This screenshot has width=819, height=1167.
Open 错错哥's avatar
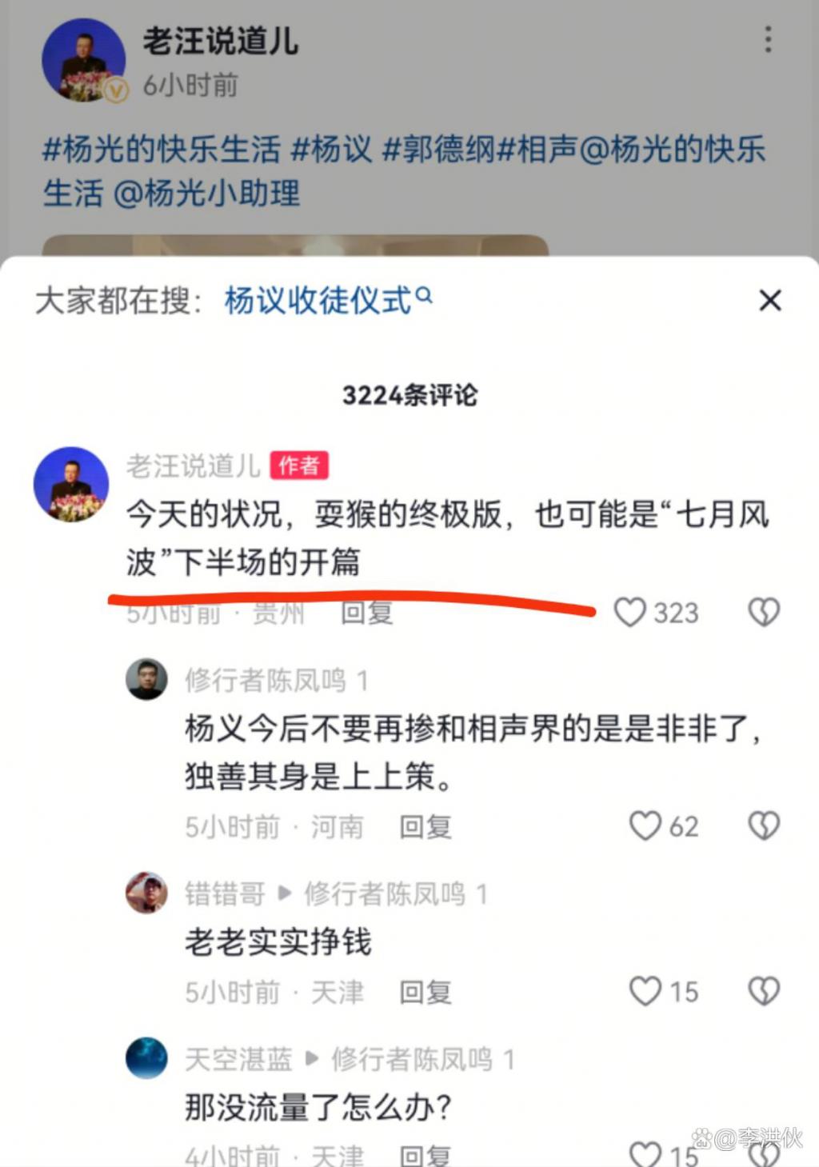(x=146, y=893)
